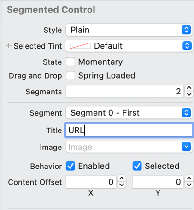Click the plus icon beside Selected Tint
The width and height of the screenshot is (194, 210).
pos(9,45)
